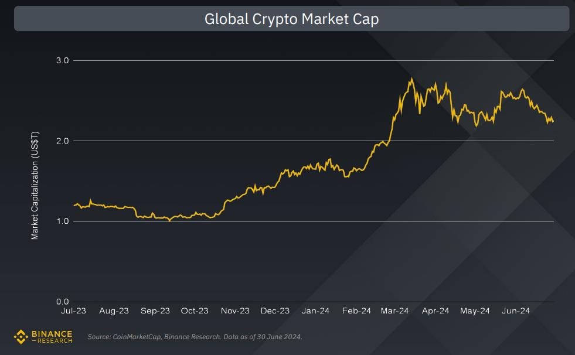Click the Jul-23 x-axis label
Image resolution: width=575 pixels, height=355 pixels.
74,311
